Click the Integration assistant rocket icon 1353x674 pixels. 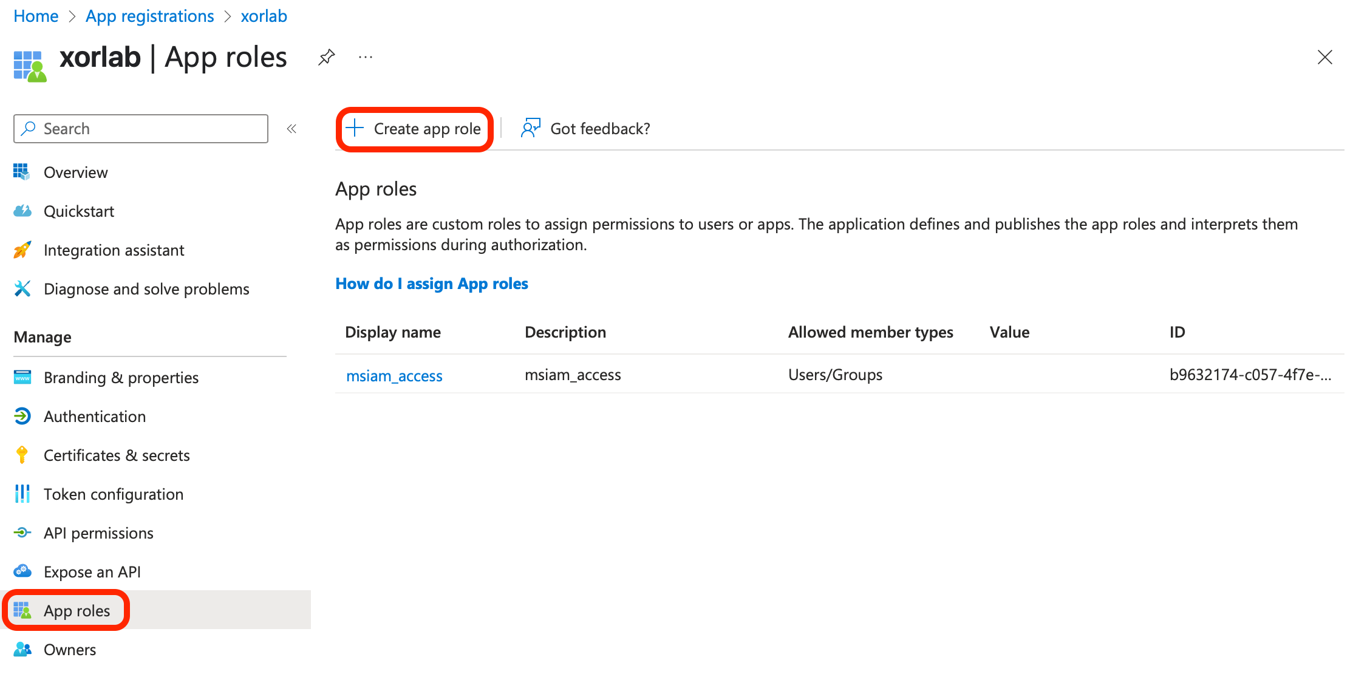click(x=22, y=250)
